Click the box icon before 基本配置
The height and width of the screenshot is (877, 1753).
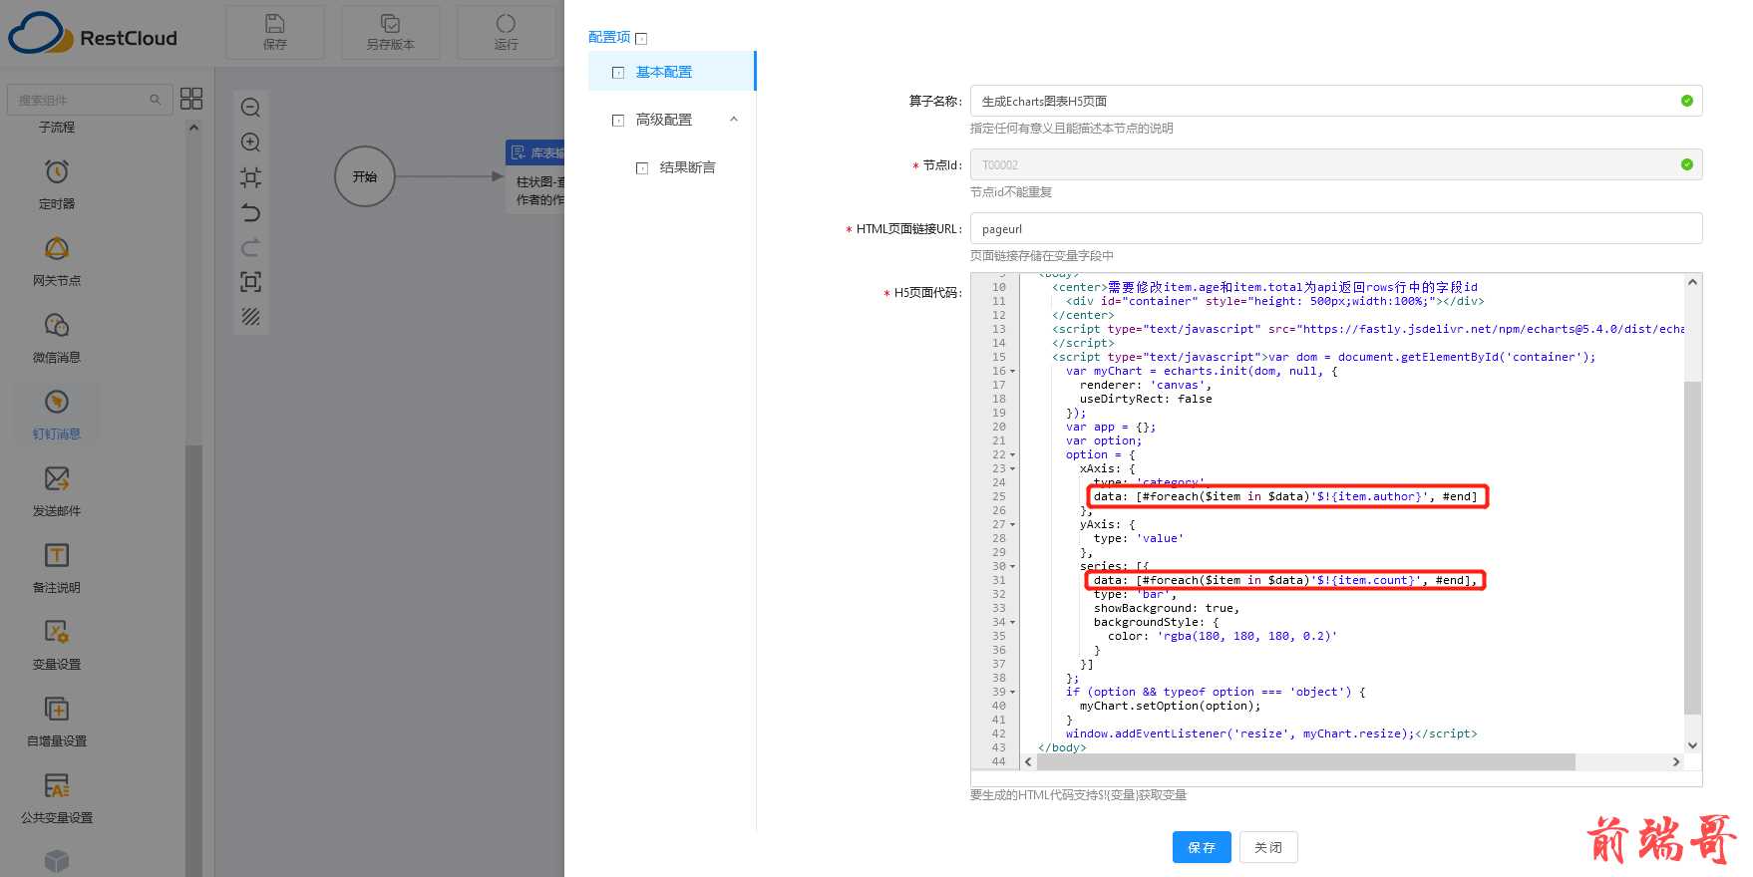[x=618, y=73]
